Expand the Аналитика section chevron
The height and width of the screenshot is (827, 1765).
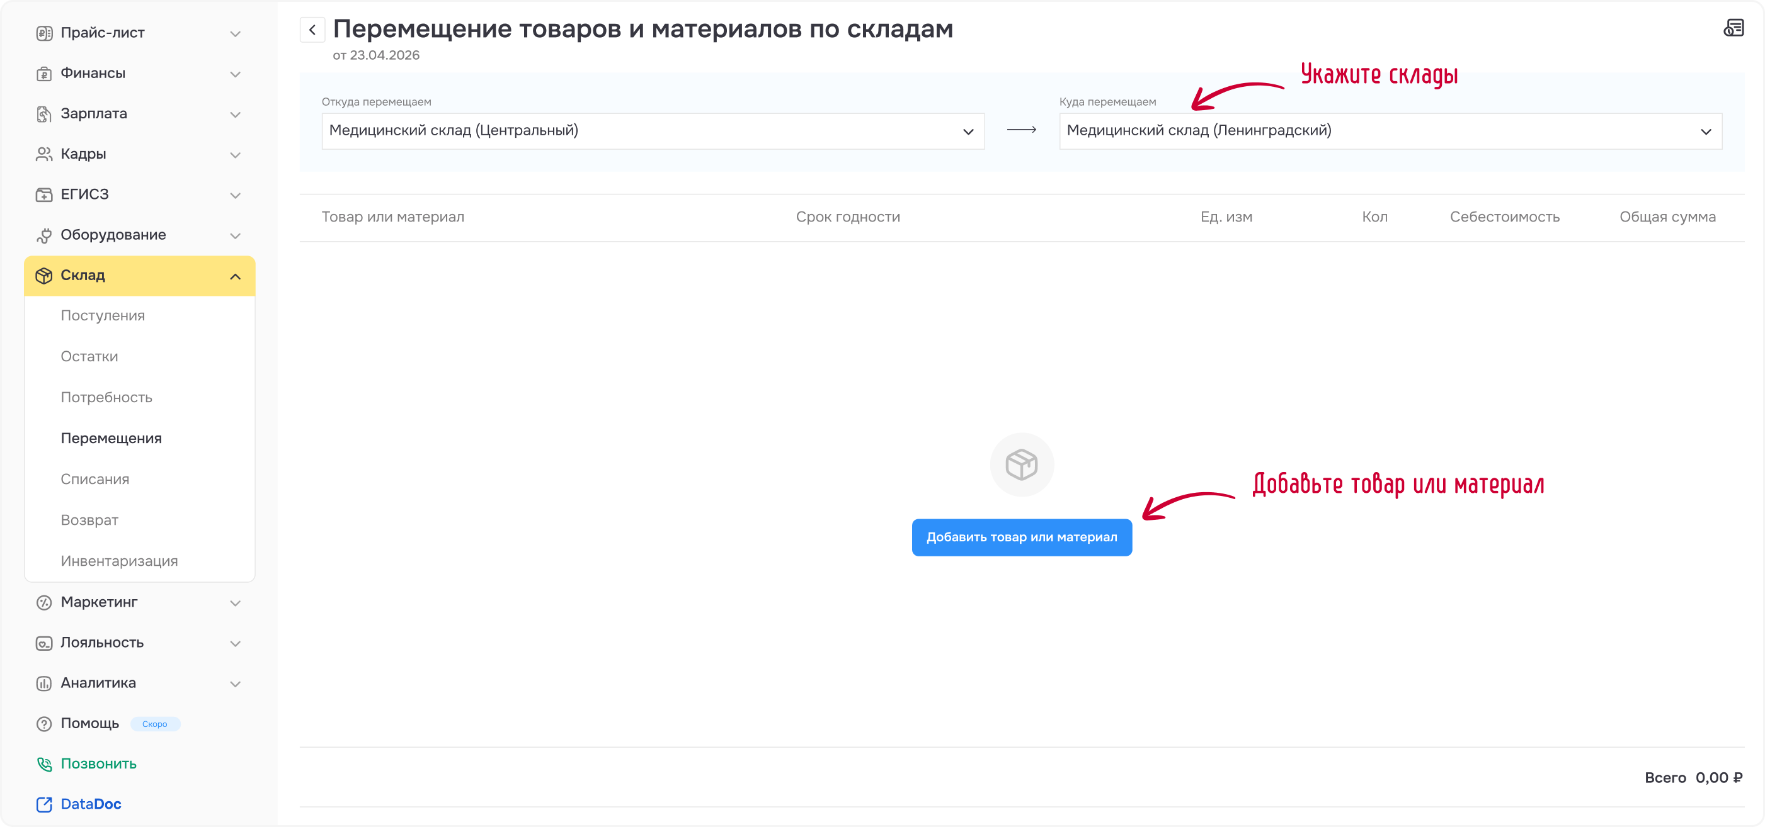235,684
